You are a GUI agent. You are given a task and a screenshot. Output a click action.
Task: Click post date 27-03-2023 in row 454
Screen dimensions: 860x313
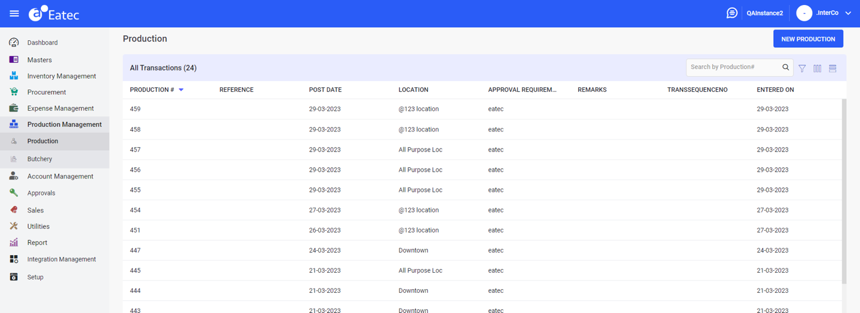[x=325, y=210]
